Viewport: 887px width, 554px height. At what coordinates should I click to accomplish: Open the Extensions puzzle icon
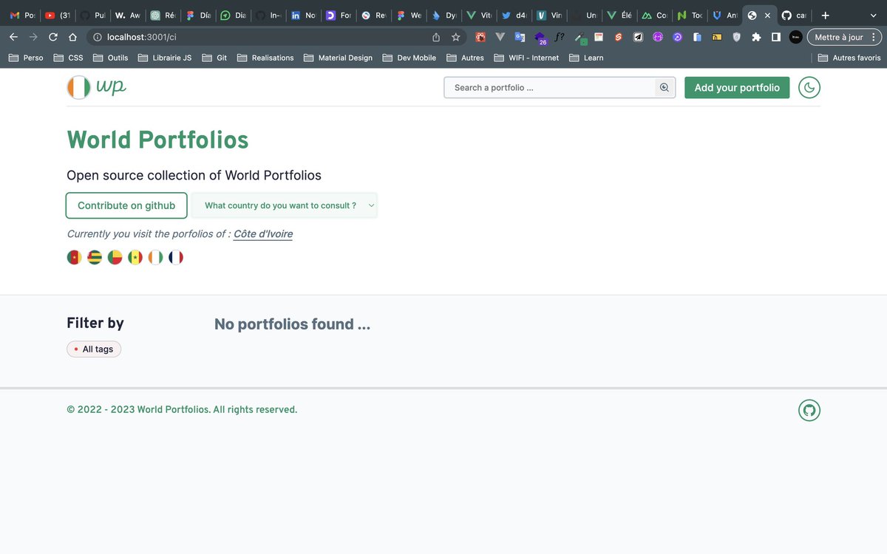coord(756,37)
